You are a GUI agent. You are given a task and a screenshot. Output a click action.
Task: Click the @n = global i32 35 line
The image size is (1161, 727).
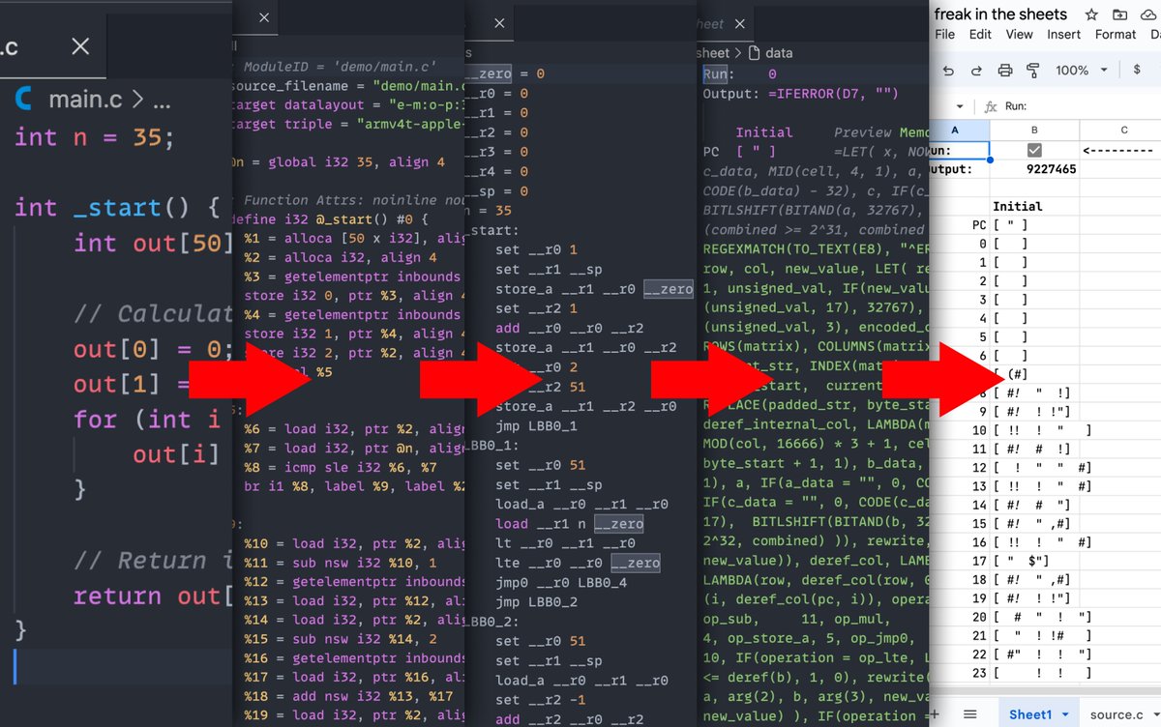[x=338, y=161]
